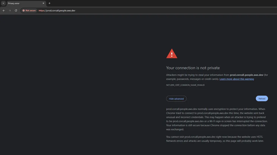Click the blue Reload button
Viewport: 277px width, 155px height.
click(262, 98)
